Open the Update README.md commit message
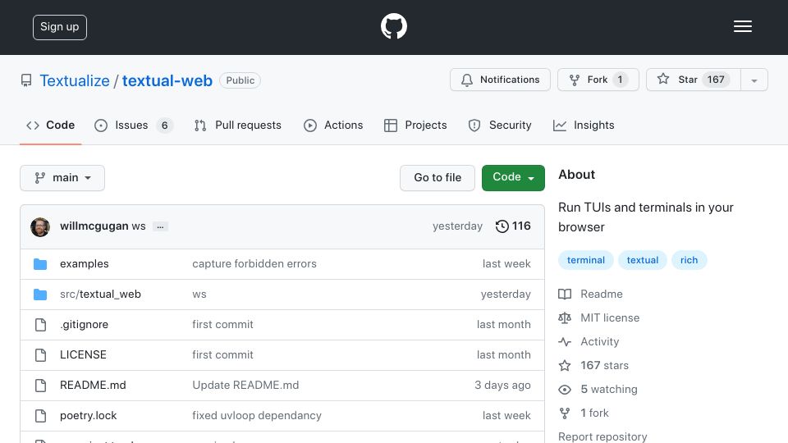Screen dimensions: 788x443 tap(245, 386)
